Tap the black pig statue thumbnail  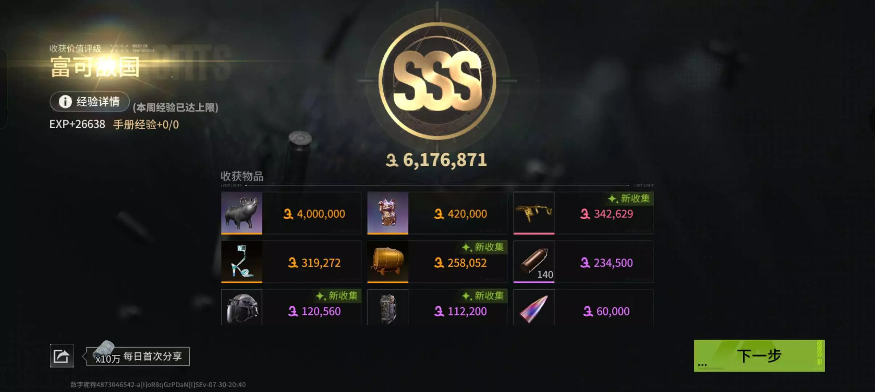[x=242, y=213]
